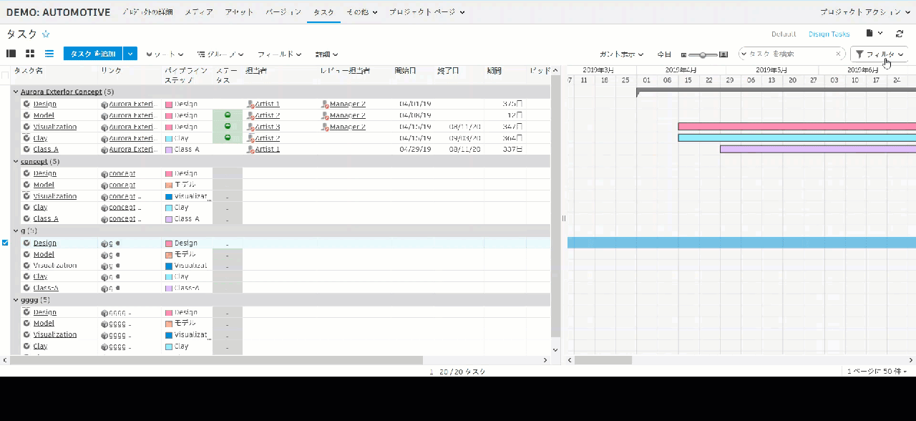Click the green status icon in Aurora Clay row

228,137
